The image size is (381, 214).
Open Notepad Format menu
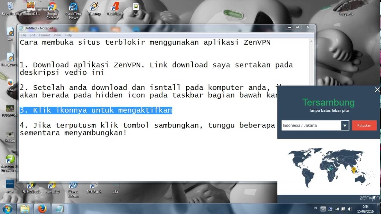click(44, 35)
